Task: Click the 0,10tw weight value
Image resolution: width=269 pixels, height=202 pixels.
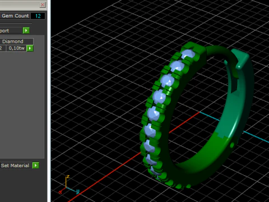Action: [x=17, y=48]
